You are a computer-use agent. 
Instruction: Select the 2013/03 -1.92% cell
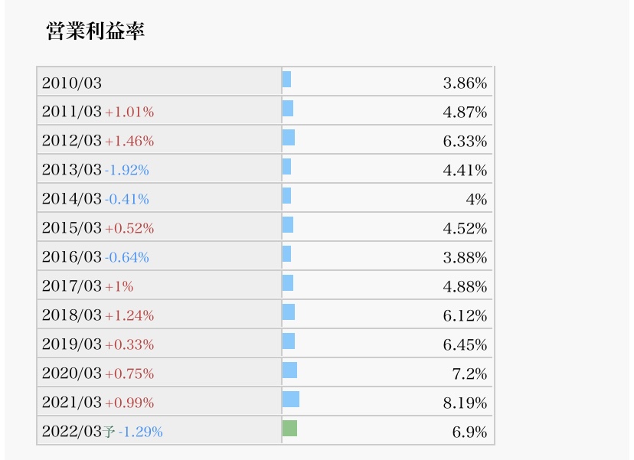[159, 169]
